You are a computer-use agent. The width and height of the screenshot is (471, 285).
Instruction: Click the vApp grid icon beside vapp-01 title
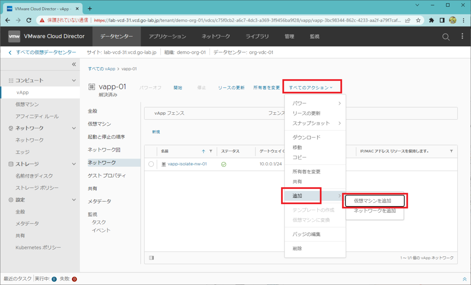92,87
